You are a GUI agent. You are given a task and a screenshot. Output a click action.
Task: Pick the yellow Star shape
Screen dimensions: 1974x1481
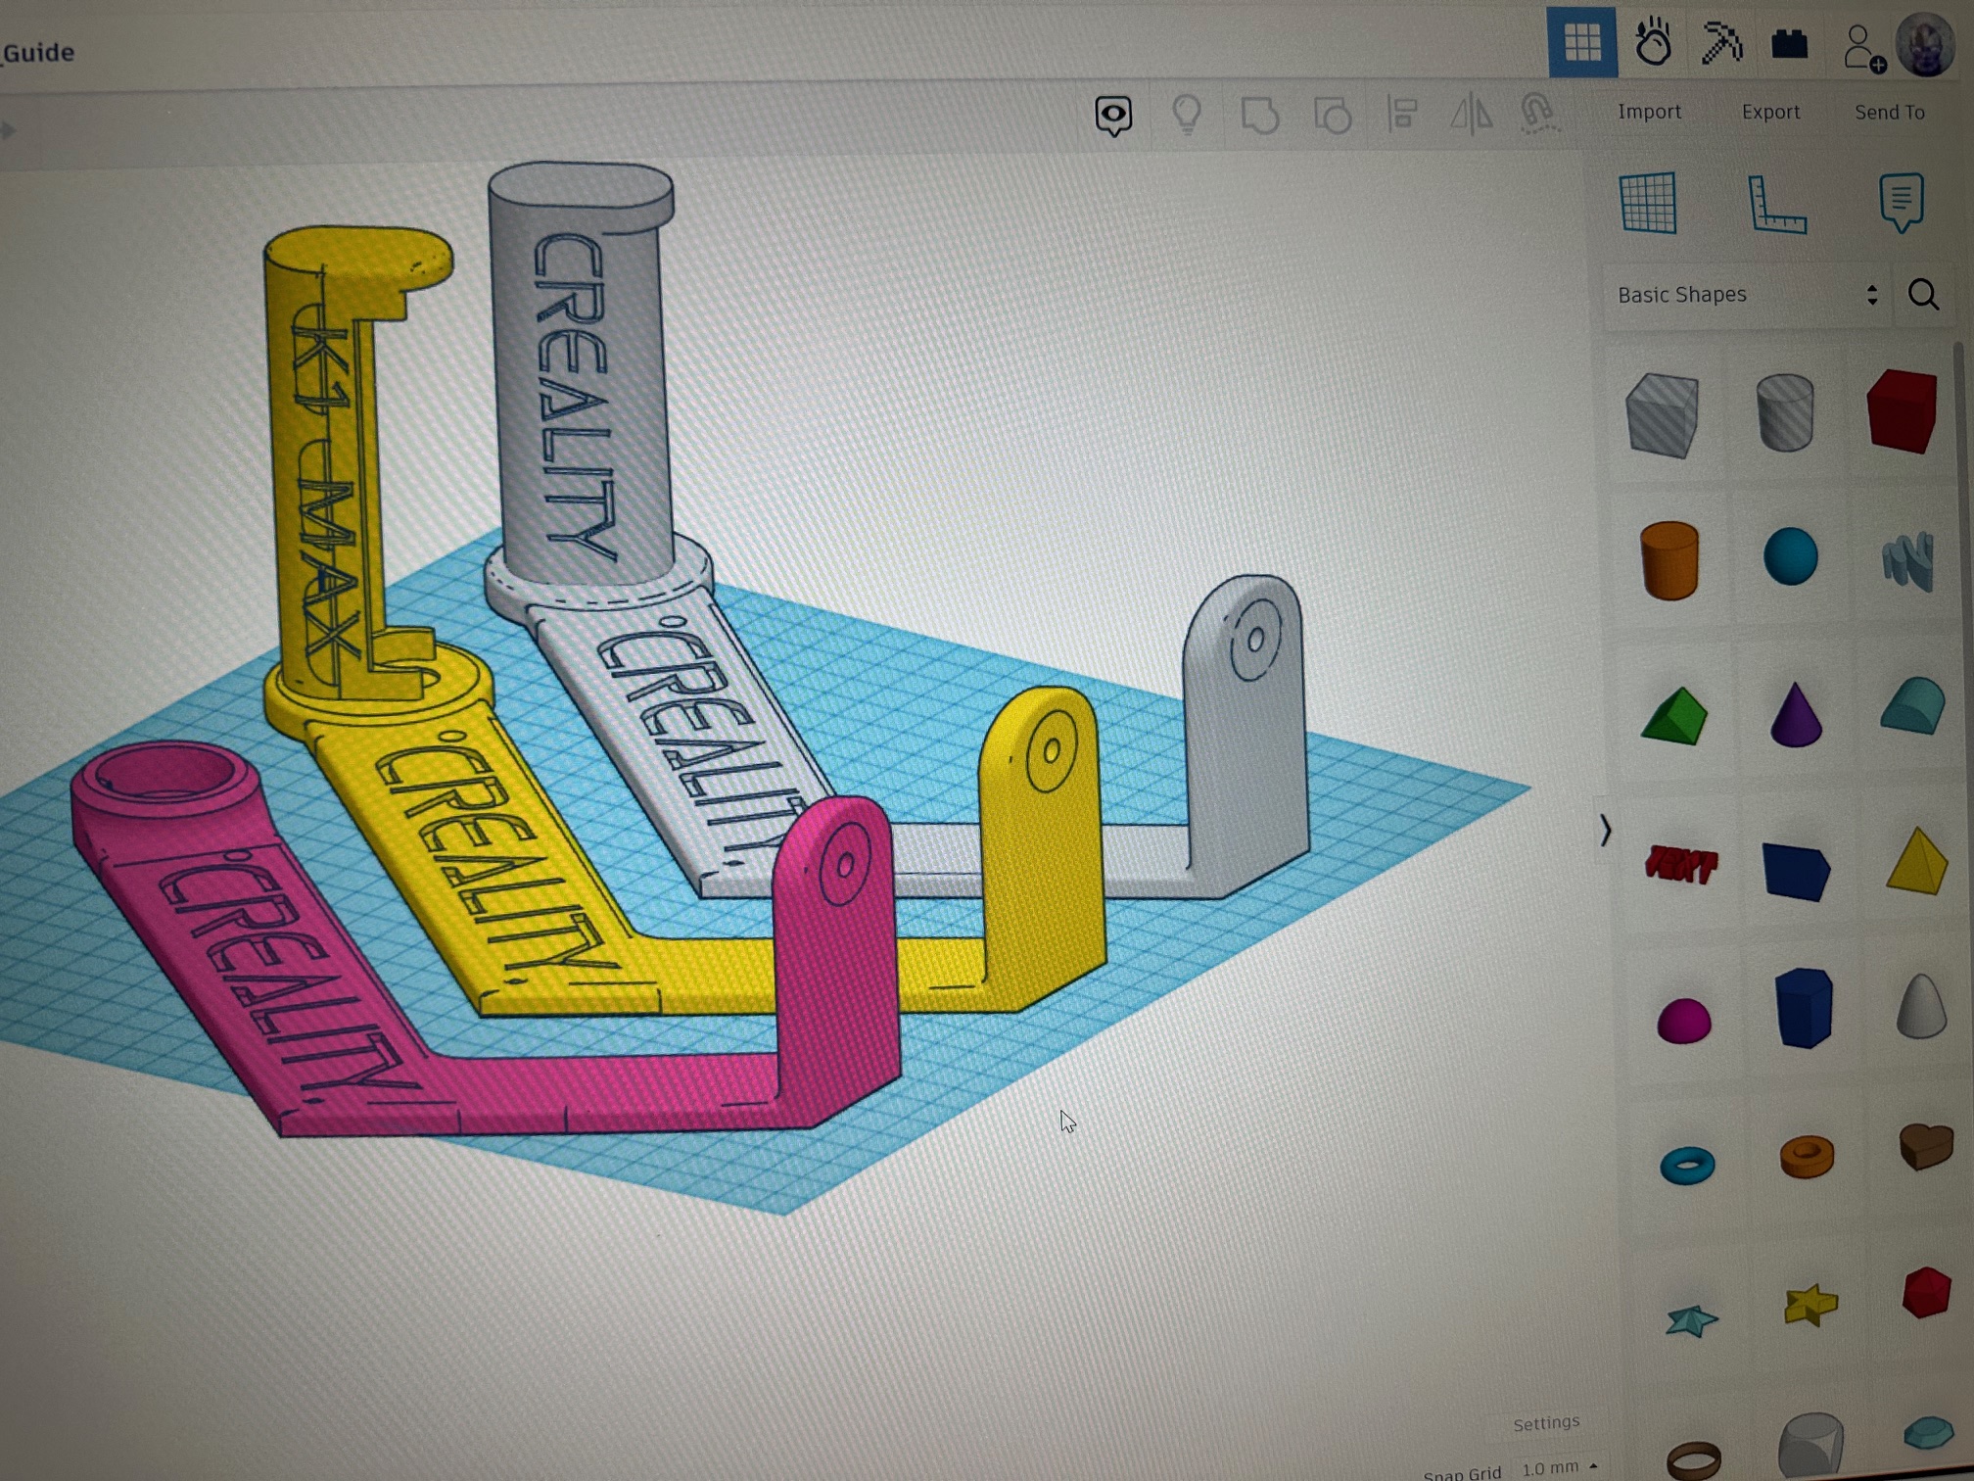pyautogui.click(x=1810, y=1306)
